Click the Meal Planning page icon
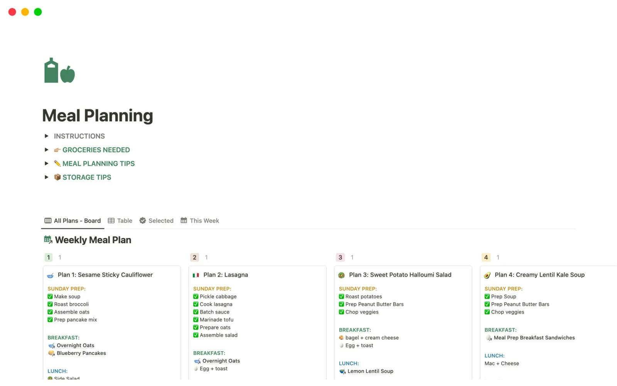 click(x=59, y=71)
